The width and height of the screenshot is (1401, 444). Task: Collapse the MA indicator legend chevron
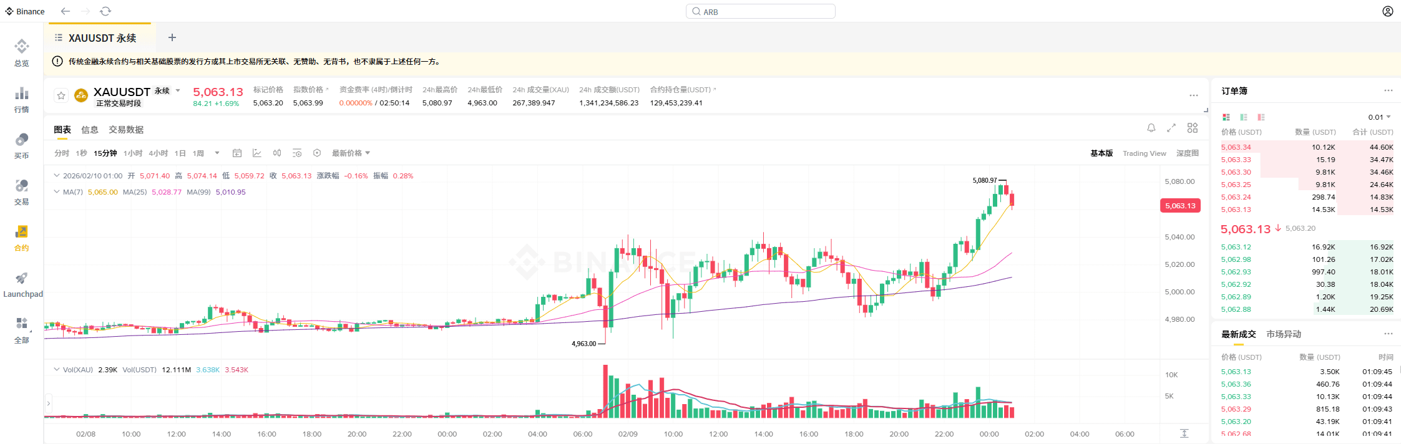click(x=57, y=192)
